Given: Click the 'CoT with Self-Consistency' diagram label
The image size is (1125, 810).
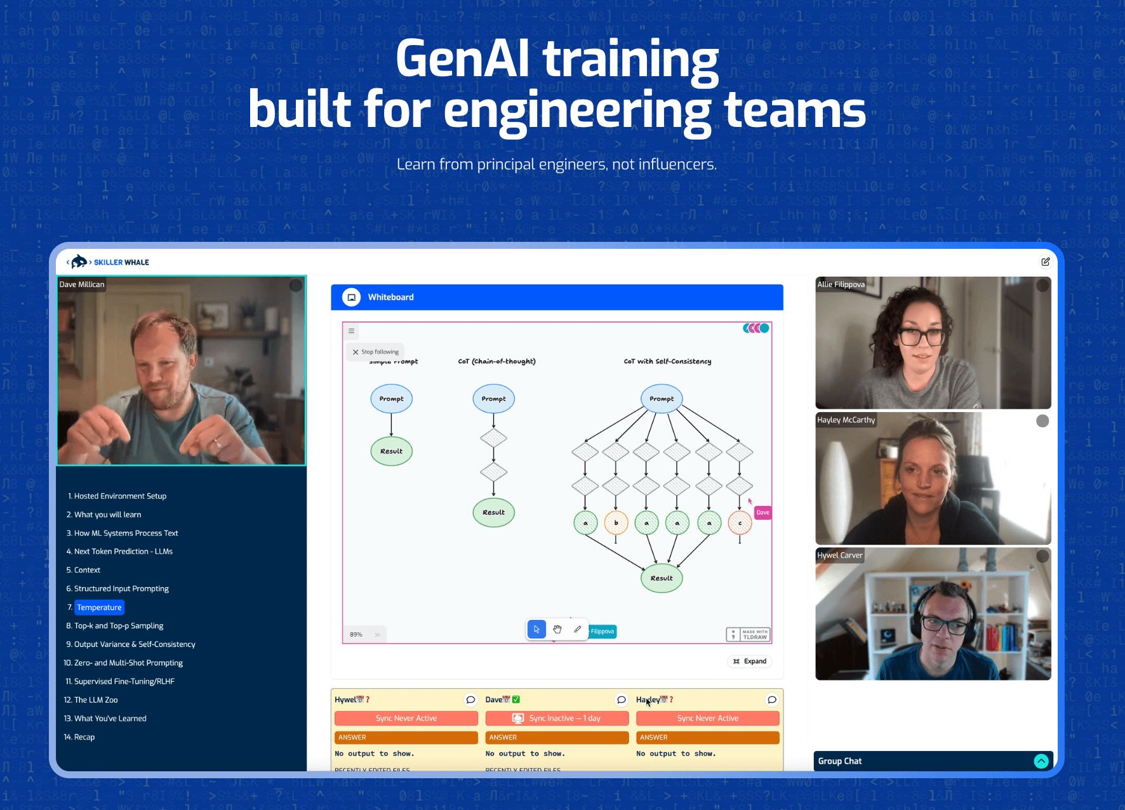Looking at the screenshot, I should [668, 362].
